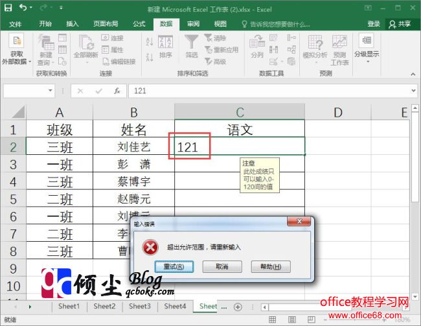The width and height of the screenshot is (421, 326).
Task: Select column D header
Action: click(338, 112)
